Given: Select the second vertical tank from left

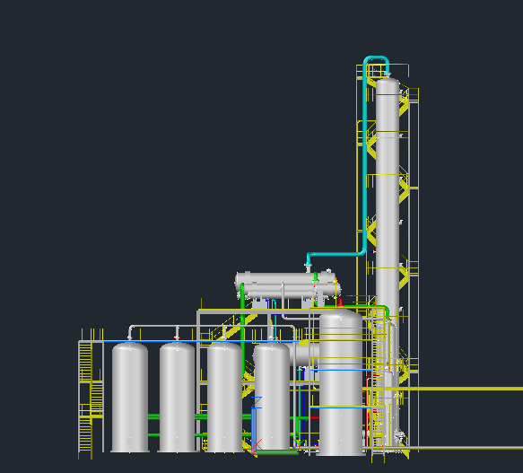Looking at the screenshot, I should pyautogui.click(x=177, y=398).
